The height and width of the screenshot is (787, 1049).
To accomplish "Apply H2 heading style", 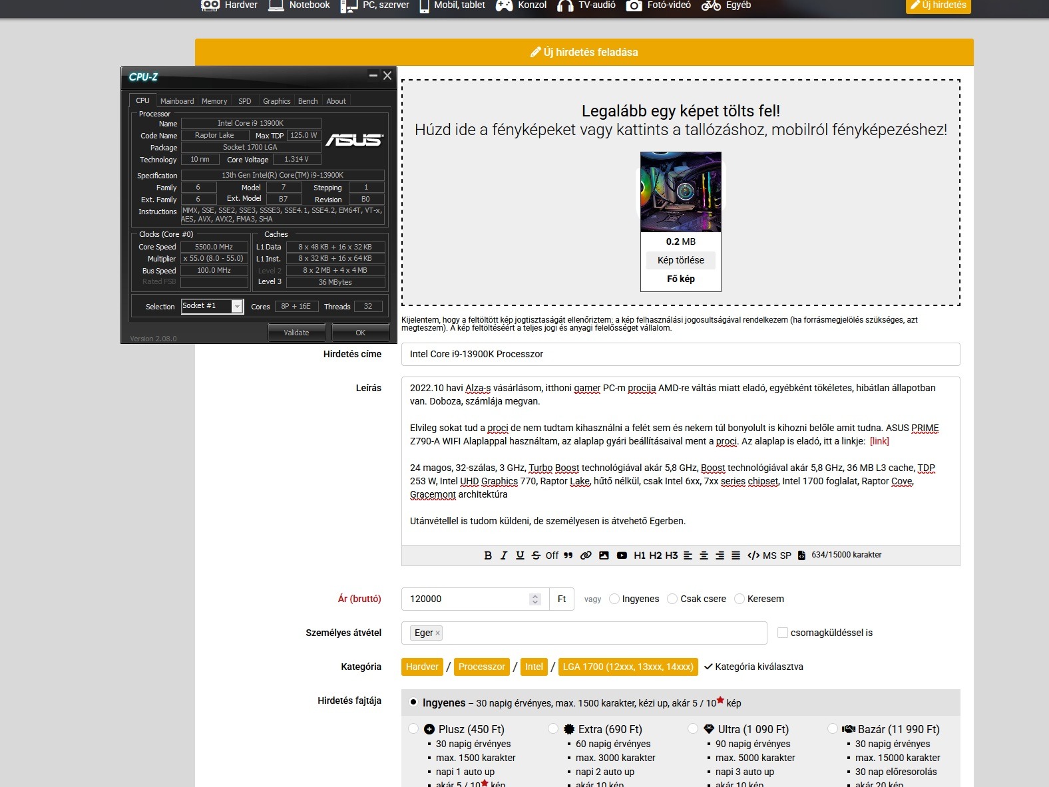I will pyautogui.click(x=656, y=555).
